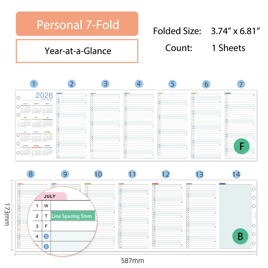This screenshot has width=268, height=268.
Task: Select the blue number 4 circle
Action: click(x=139, y=84)
